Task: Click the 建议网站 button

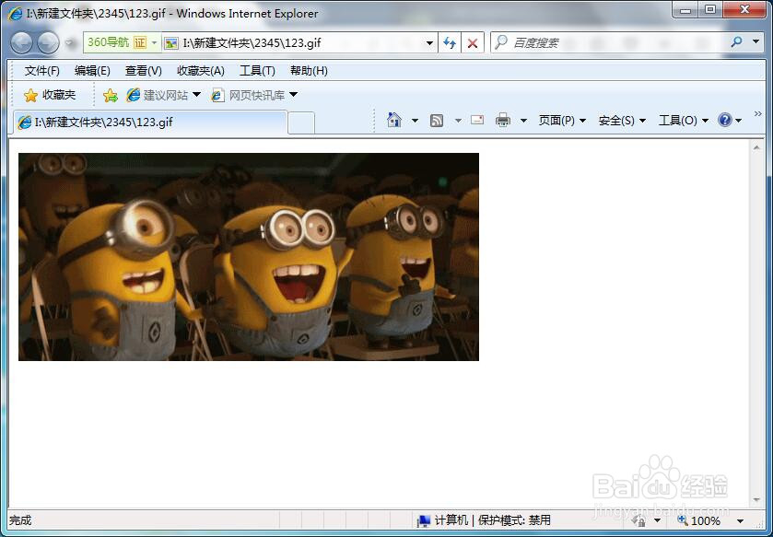Action: coord(166,94)
